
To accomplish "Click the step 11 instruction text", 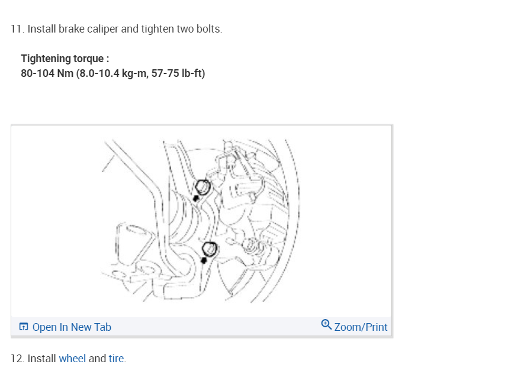I will point(117,29).
